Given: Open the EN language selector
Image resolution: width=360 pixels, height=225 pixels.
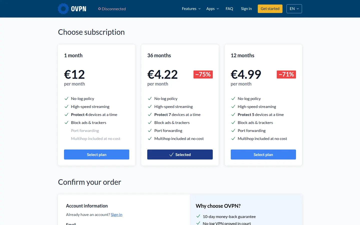Looking at the screenshot, I should [294, 9].
